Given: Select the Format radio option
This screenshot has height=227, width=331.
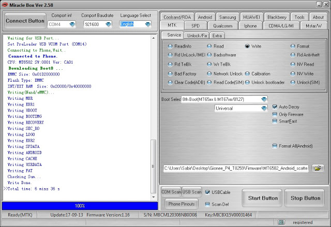Looking at the screenshot, I should (x=300, y=46).
